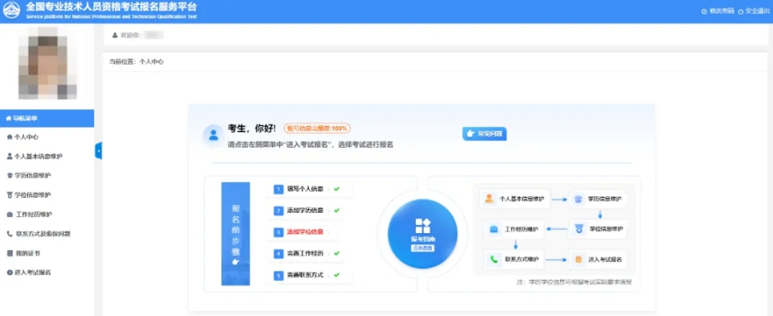Open 修改密码 in the top bar
Image resolution: width=773 pixels, height=316 pixels.
[x=717, y=11]
